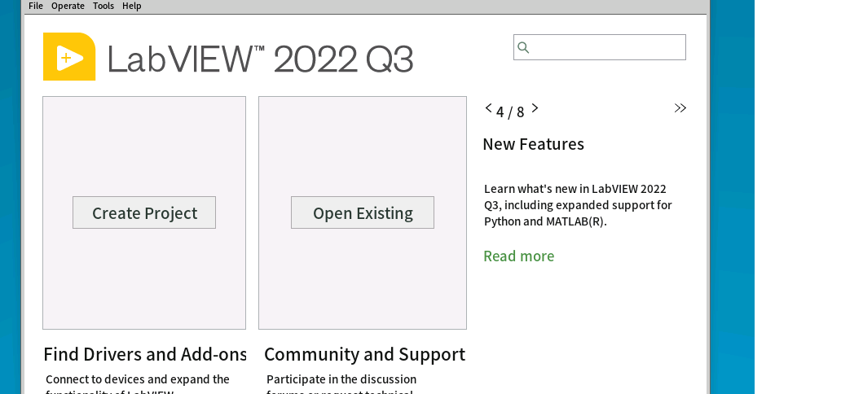The height and width of the screenshot is (394, 841).
Task: Click the Open Existing button
Action: [363, 212]
